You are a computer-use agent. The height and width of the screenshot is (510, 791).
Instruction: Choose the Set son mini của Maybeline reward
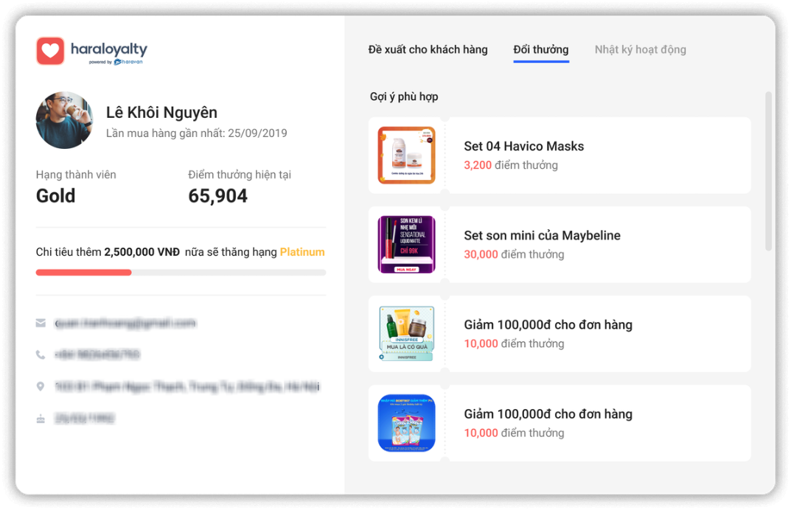[x=560, y=245]
